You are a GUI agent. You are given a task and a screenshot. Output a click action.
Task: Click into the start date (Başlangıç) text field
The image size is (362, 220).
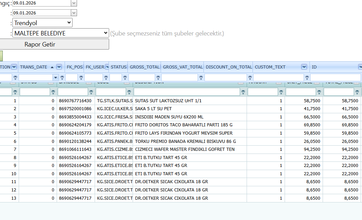tap(41, 3)
